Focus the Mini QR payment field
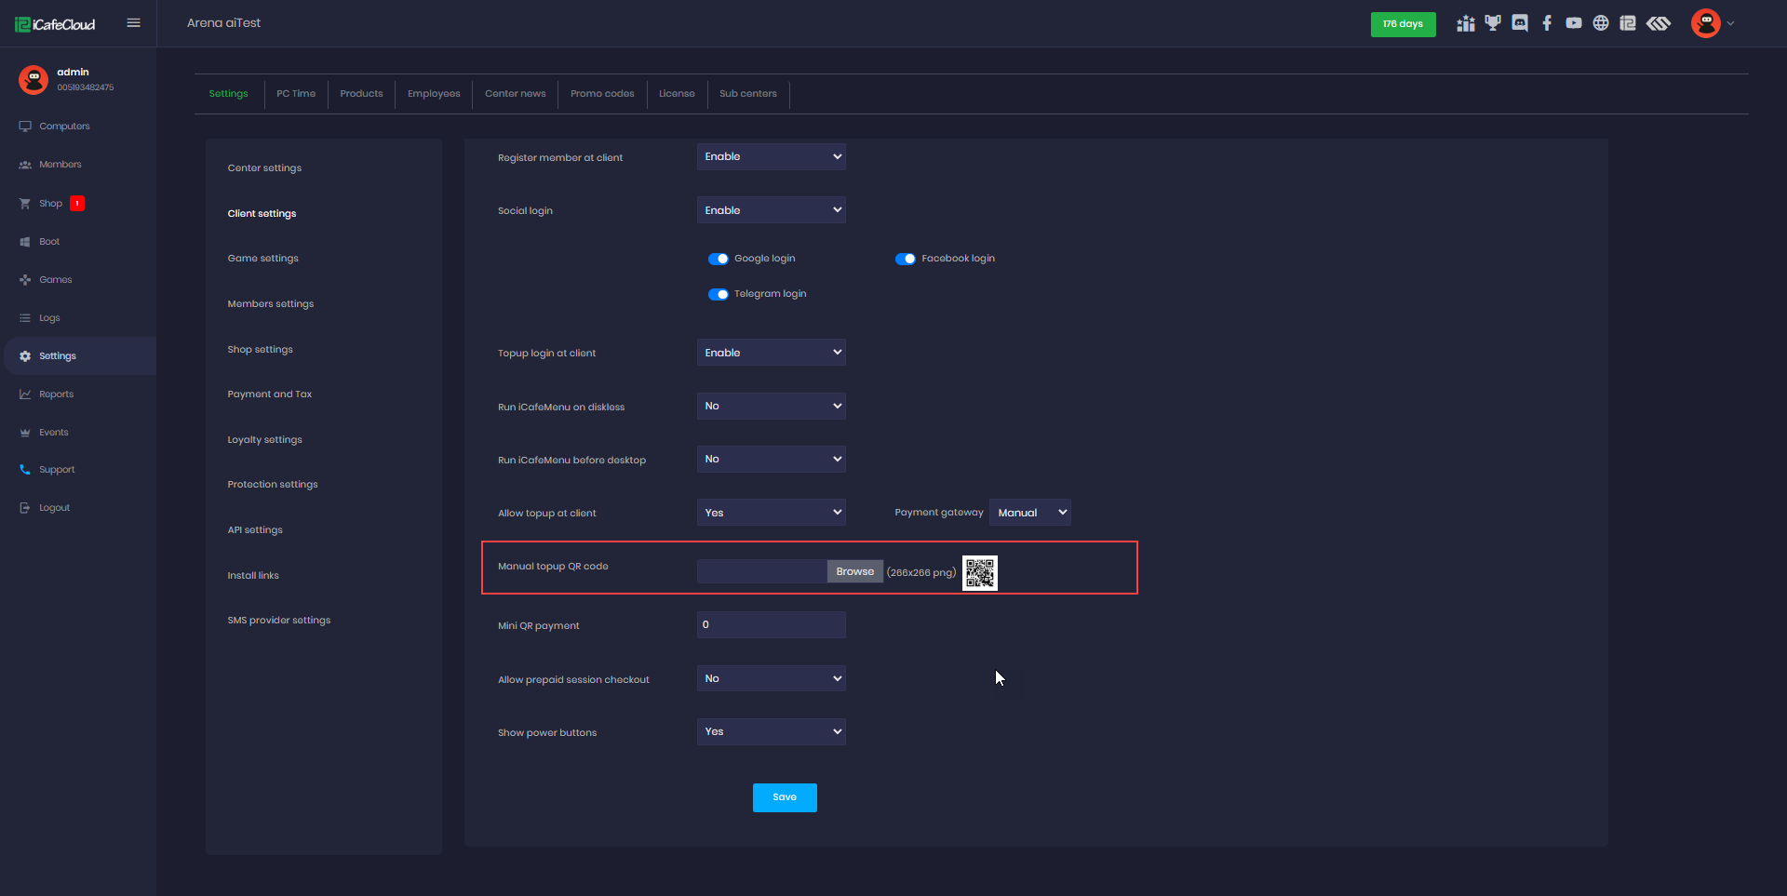Image resolution: width=1787 pixels, height=896 pixels. [771, 625]
